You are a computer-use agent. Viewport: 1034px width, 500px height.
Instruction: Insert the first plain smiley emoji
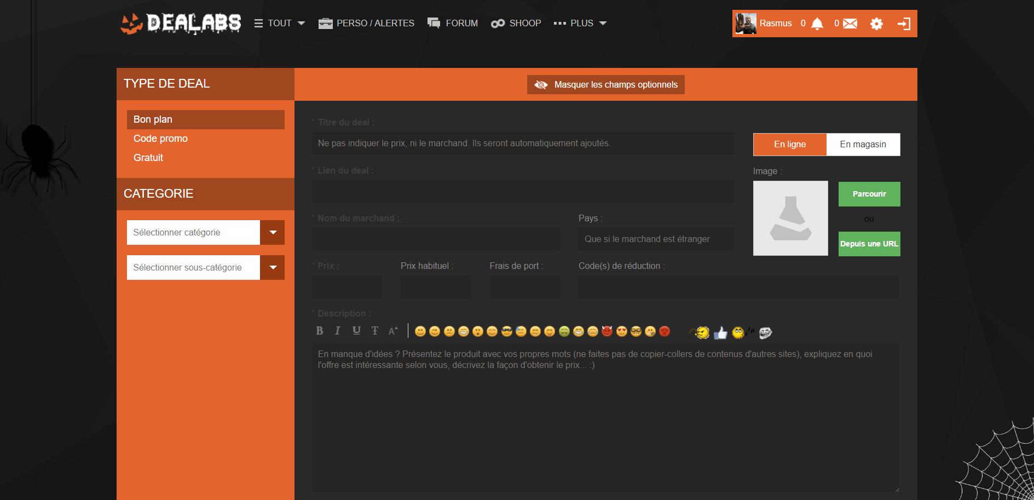[x=420, y=331]
